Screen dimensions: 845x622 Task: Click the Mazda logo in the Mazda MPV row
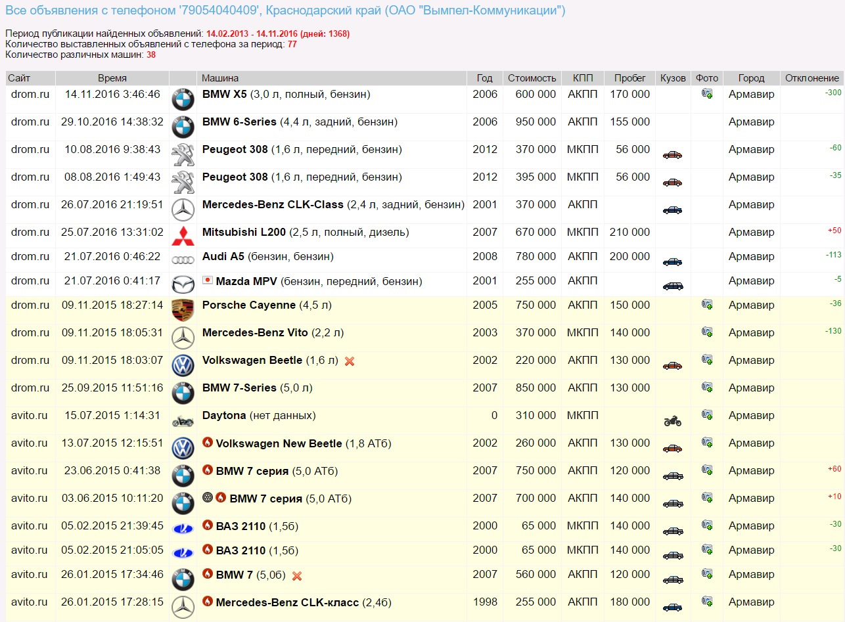pyautogui.click(x=183, y=284)
